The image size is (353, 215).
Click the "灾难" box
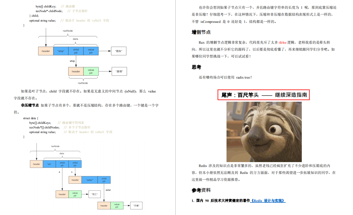click(136, 205)
